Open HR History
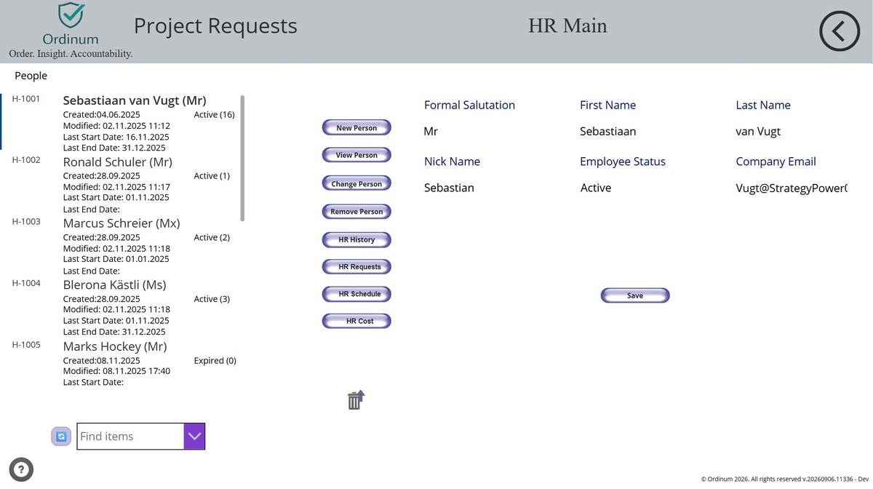This screenshot has width=873, height=489. [x=356, y=239]
